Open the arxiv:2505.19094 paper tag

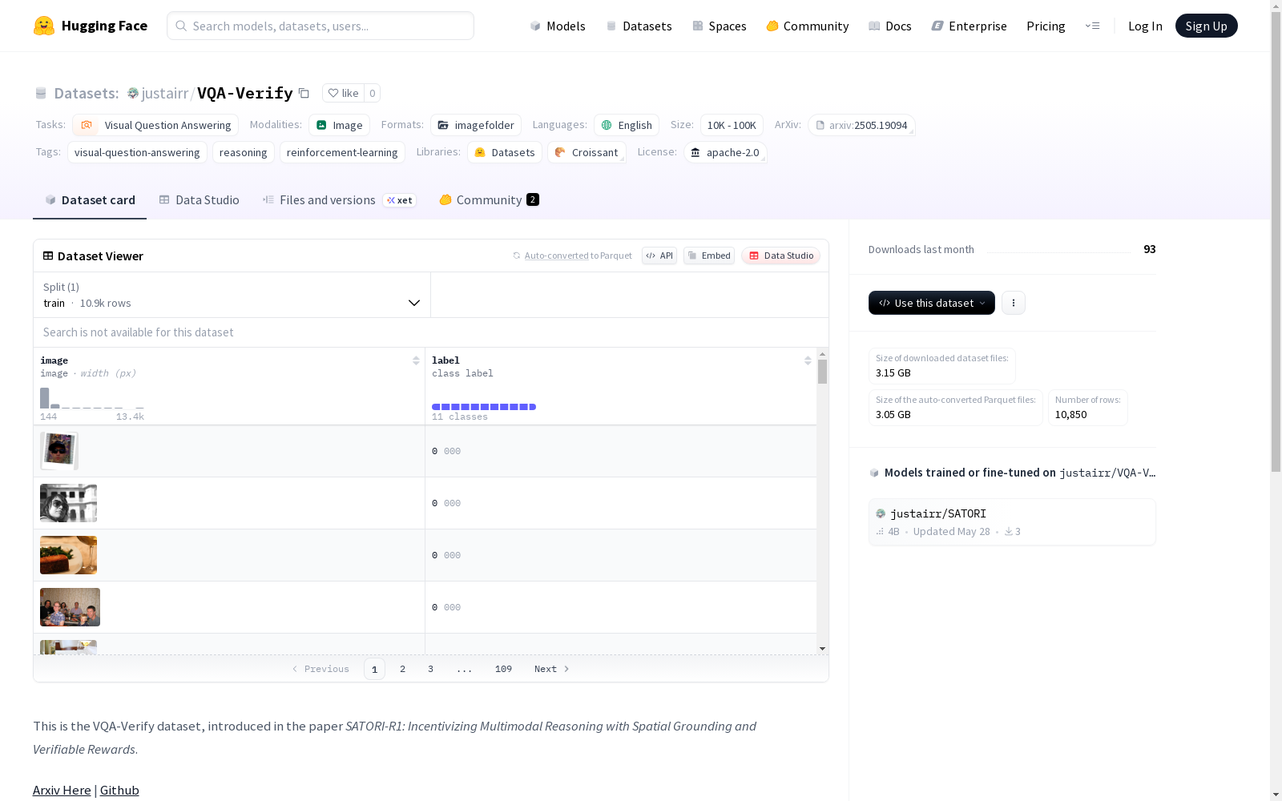pyautogui.click(x=861, y=125)
